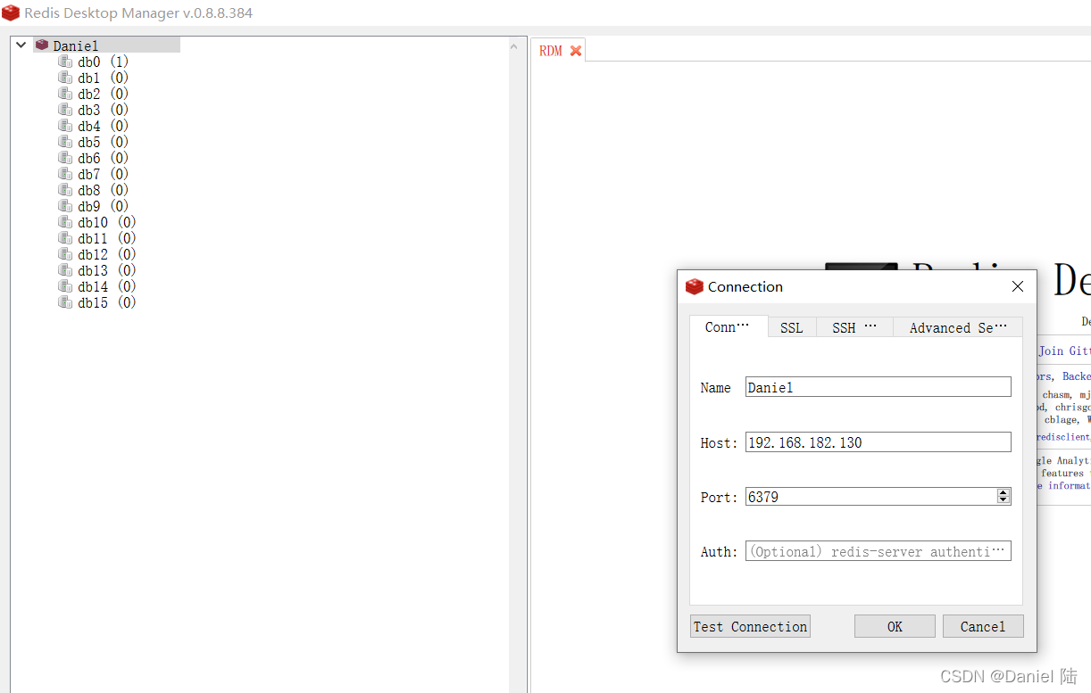Click the tree panel scrollbar up arrow

(514, 46)
